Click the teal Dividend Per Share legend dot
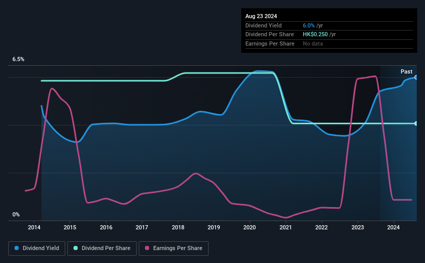 [x=76, y=248]
